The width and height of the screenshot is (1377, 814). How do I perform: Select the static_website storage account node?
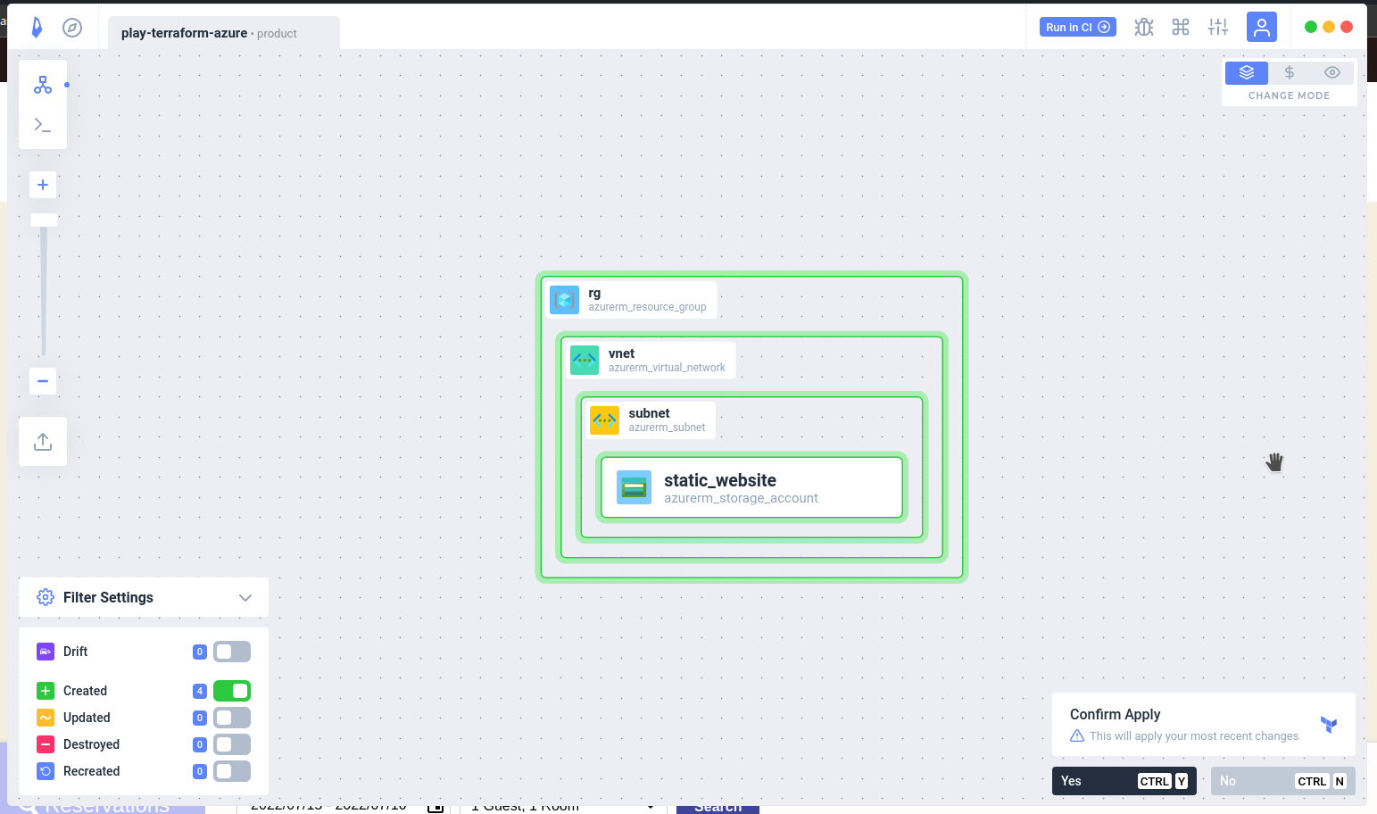751,487
